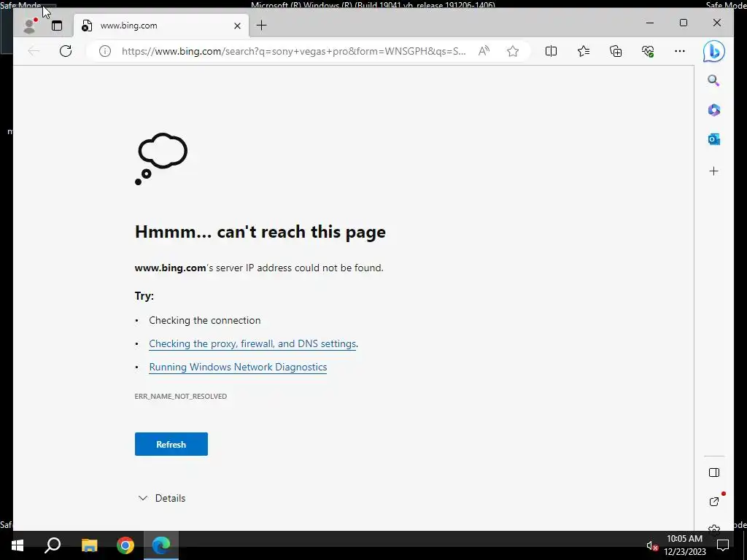This screenshot has height=560, width=747.
Task: Open link in external window sidebar icon
Action: [x=713, y=502]
